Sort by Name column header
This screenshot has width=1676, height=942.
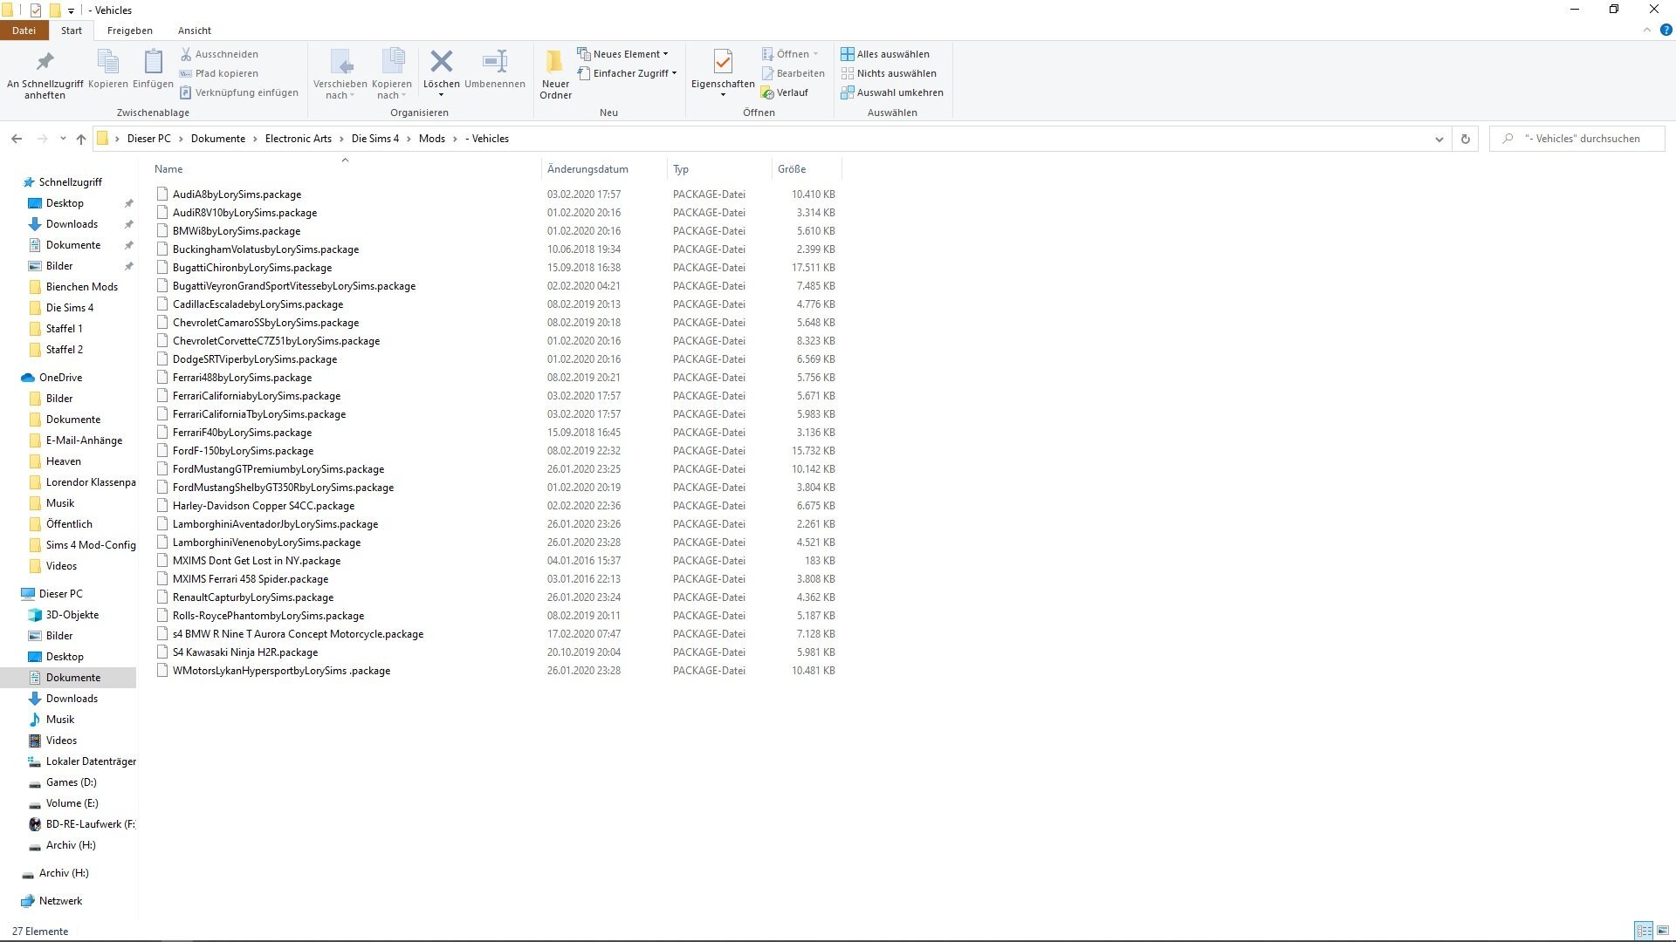345,169
